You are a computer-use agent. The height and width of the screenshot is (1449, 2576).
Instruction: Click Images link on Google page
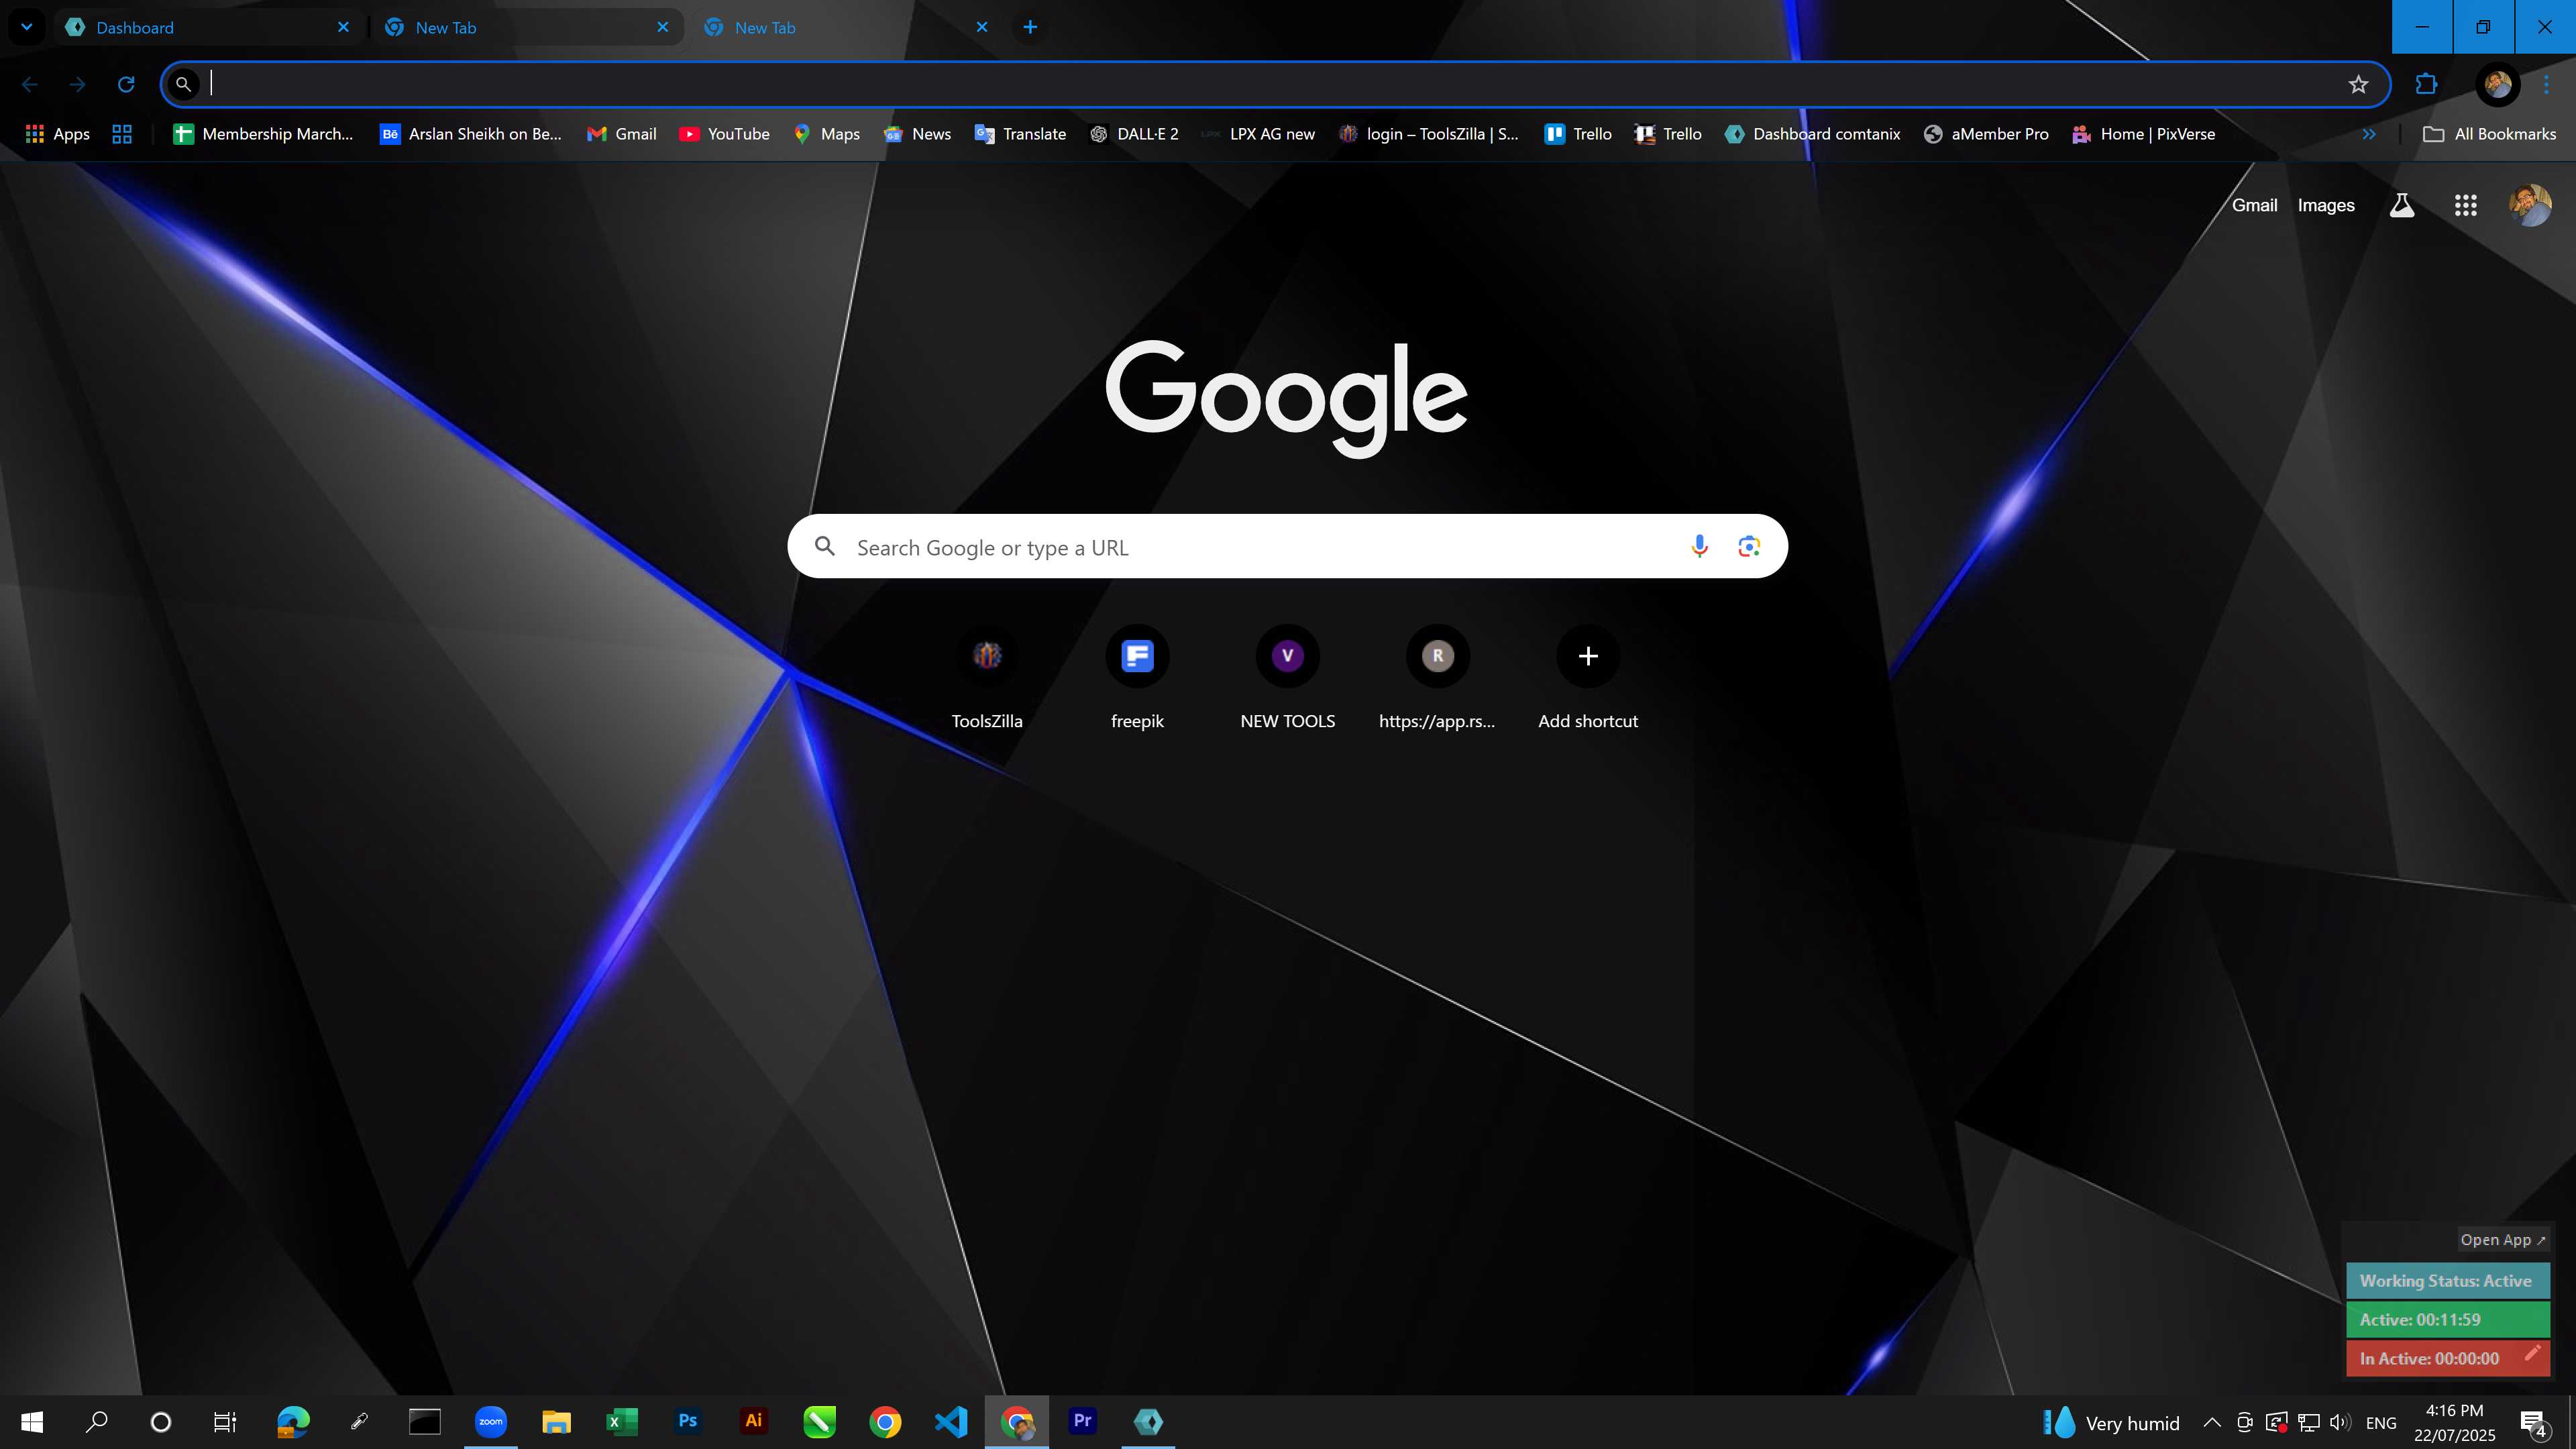click(x=2326, y=205)
